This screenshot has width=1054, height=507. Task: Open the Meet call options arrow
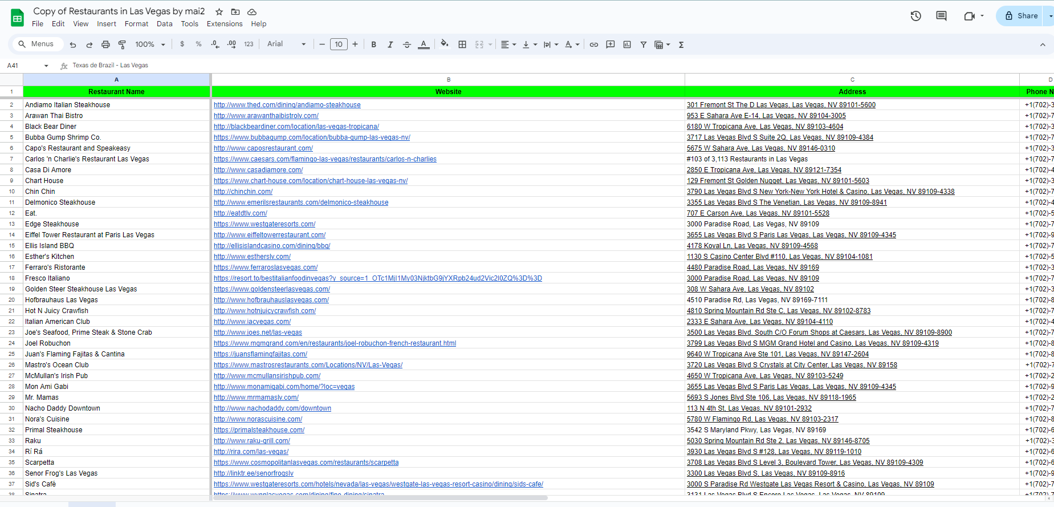click(982, 16)
